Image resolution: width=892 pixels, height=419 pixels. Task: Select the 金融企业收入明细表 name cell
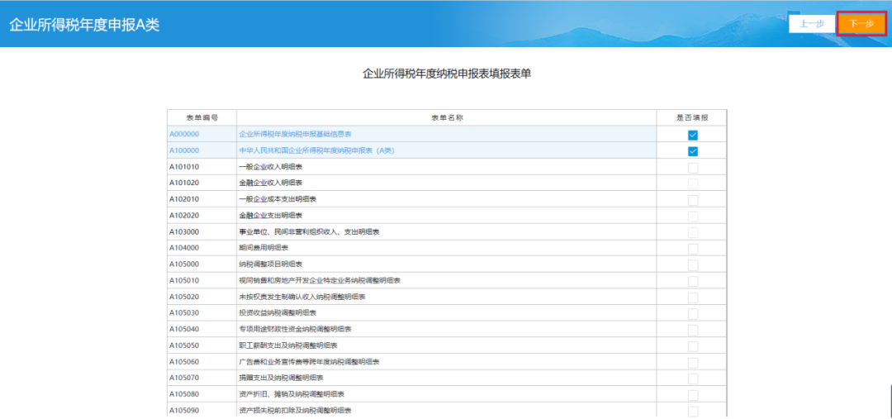(448, 183)
